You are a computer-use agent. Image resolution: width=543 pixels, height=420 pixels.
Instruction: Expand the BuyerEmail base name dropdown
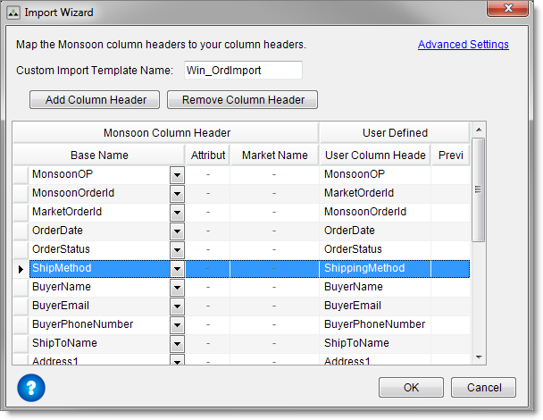tap(177, 307)
